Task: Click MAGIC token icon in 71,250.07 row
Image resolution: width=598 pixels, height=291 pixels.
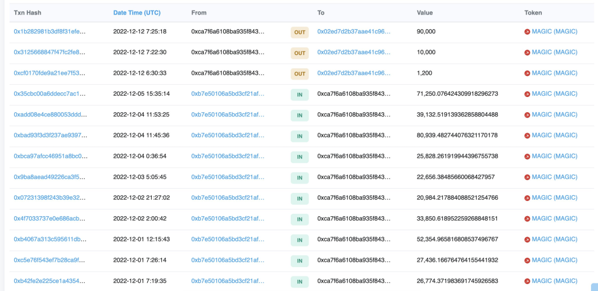Action: (x=527, y=94)
